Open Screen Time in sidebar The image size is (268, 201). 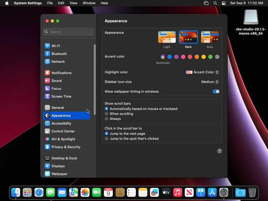click(66, 96)
